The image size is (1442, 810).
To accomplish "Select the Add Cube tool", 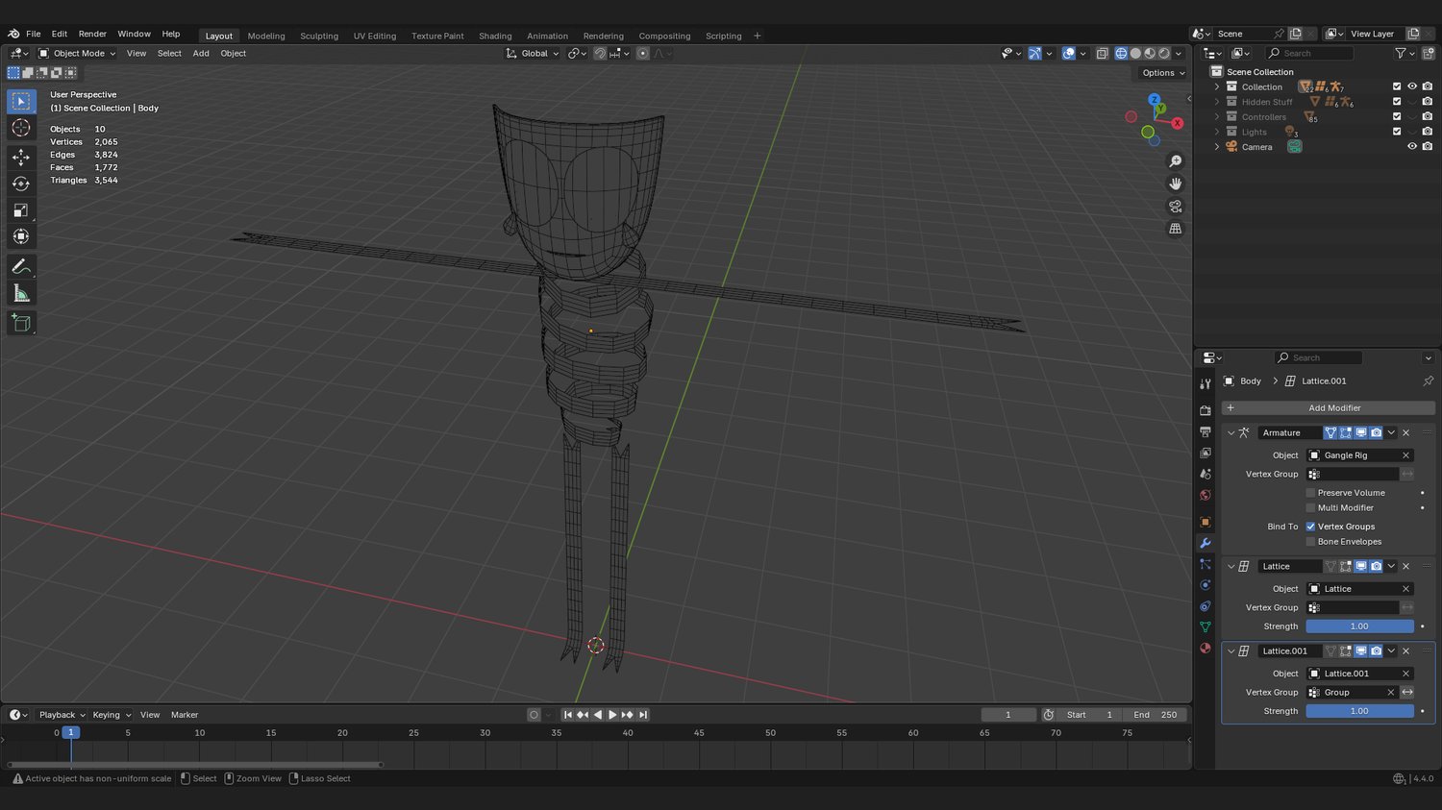I will (x=21, y=323).
